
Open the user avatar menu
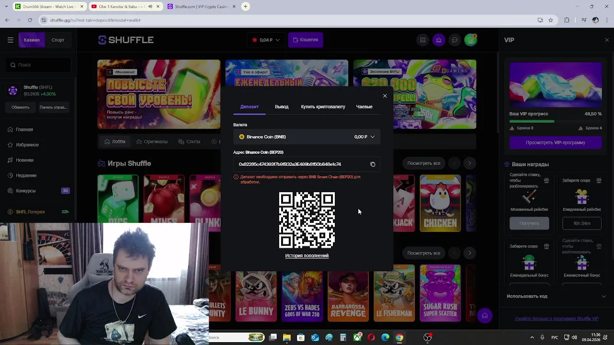tap(471, 40)
